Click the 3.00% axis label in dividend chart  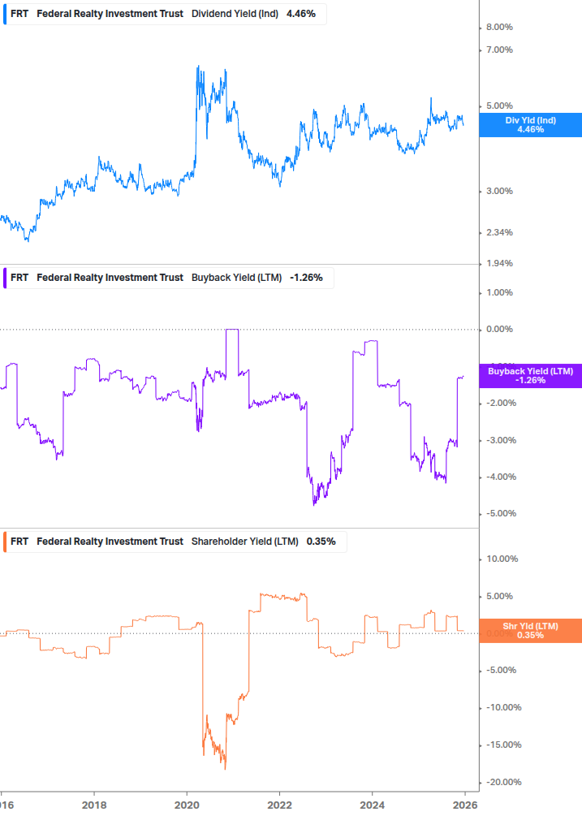point(499,191)
